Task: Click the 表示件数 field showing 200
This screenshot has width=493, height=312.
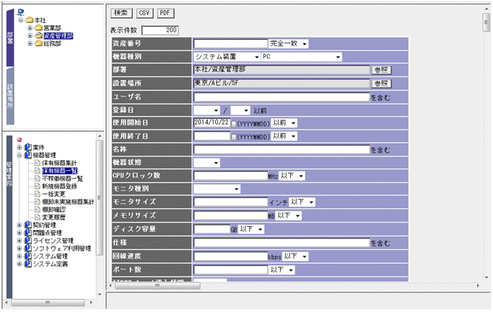Action: pyautogui.click(x=160, y=30)
